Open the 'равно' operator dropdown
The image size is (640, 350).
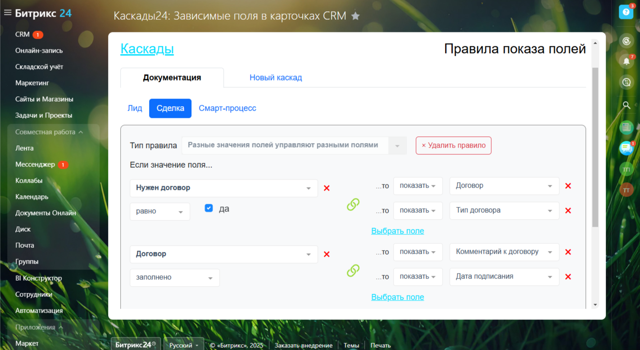coord(160,211)
